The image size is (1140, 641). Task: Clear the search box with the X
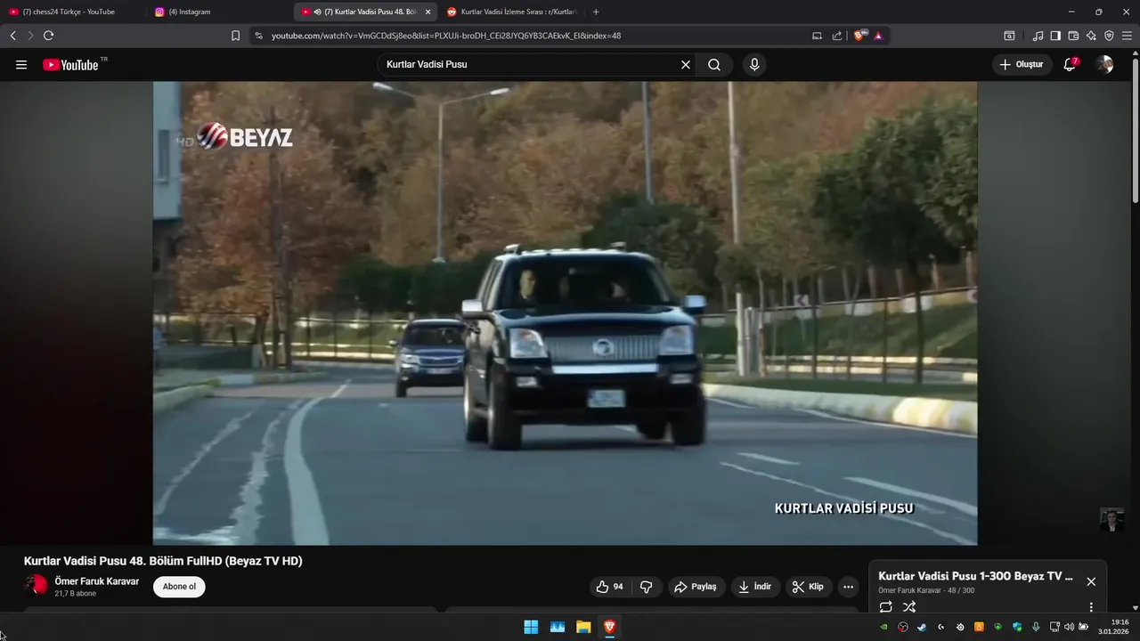[x=686, y=65]
